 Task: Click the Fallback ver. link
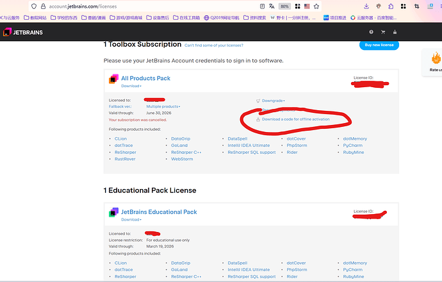[x=120, y=106]
